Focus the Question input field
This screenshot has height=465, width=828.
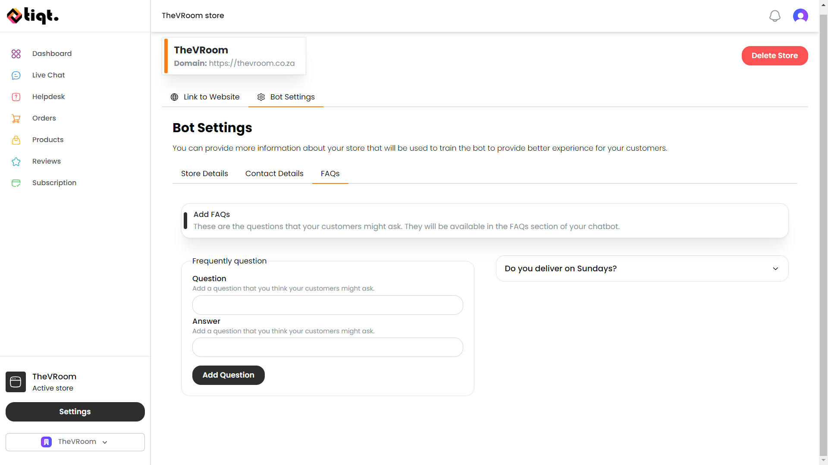327,305
